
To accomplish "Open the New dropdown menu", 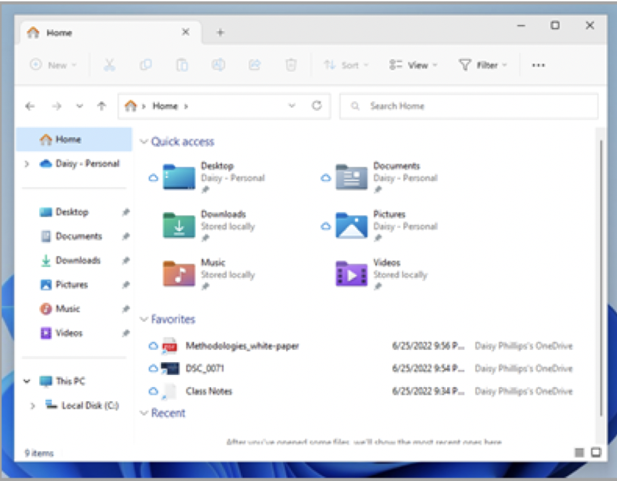I will (53, 65).
